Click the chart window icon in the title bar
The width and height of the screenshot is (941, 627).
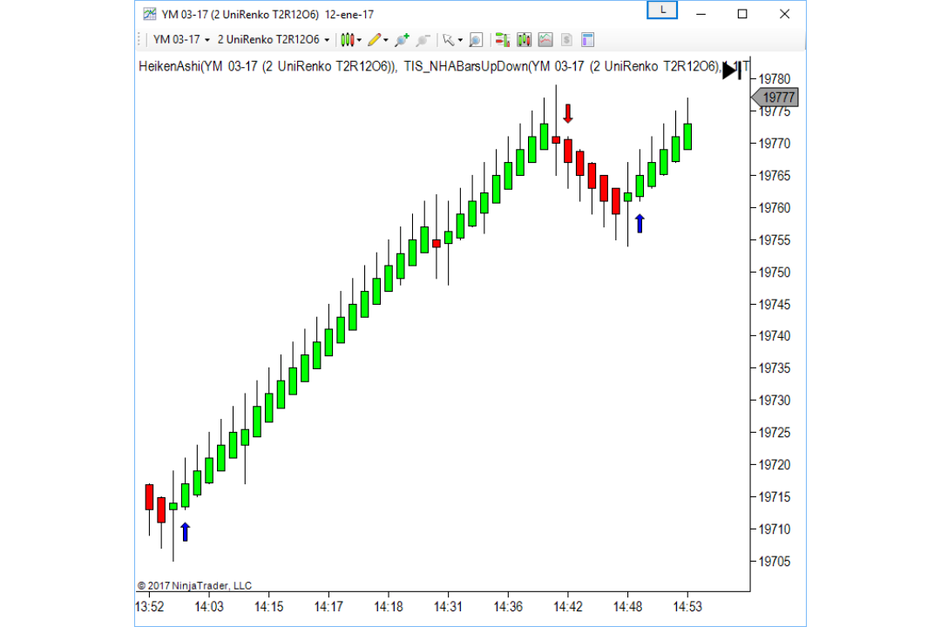coord(150,14)
